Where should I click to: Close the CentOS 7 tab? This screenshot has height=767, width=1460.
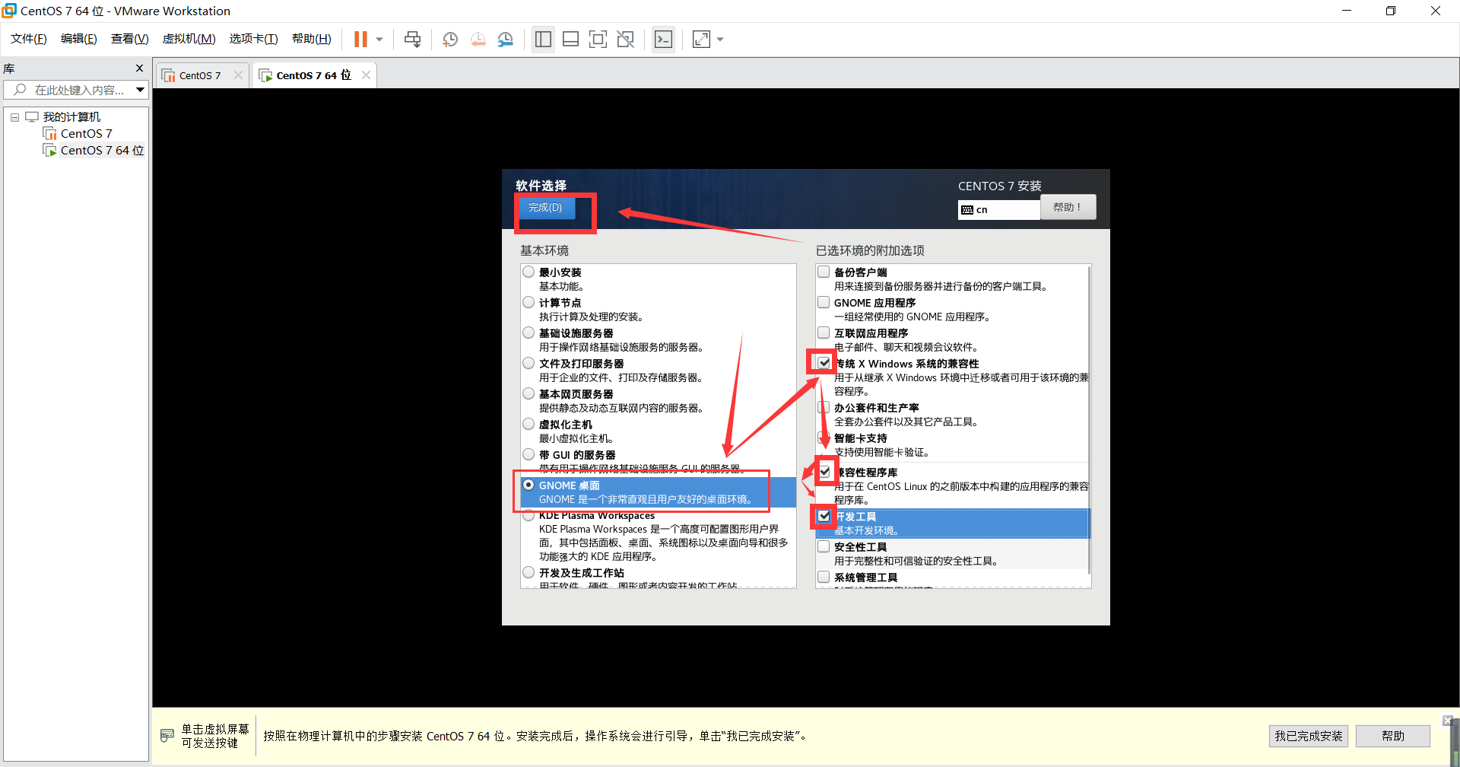(x=238, y=75)
